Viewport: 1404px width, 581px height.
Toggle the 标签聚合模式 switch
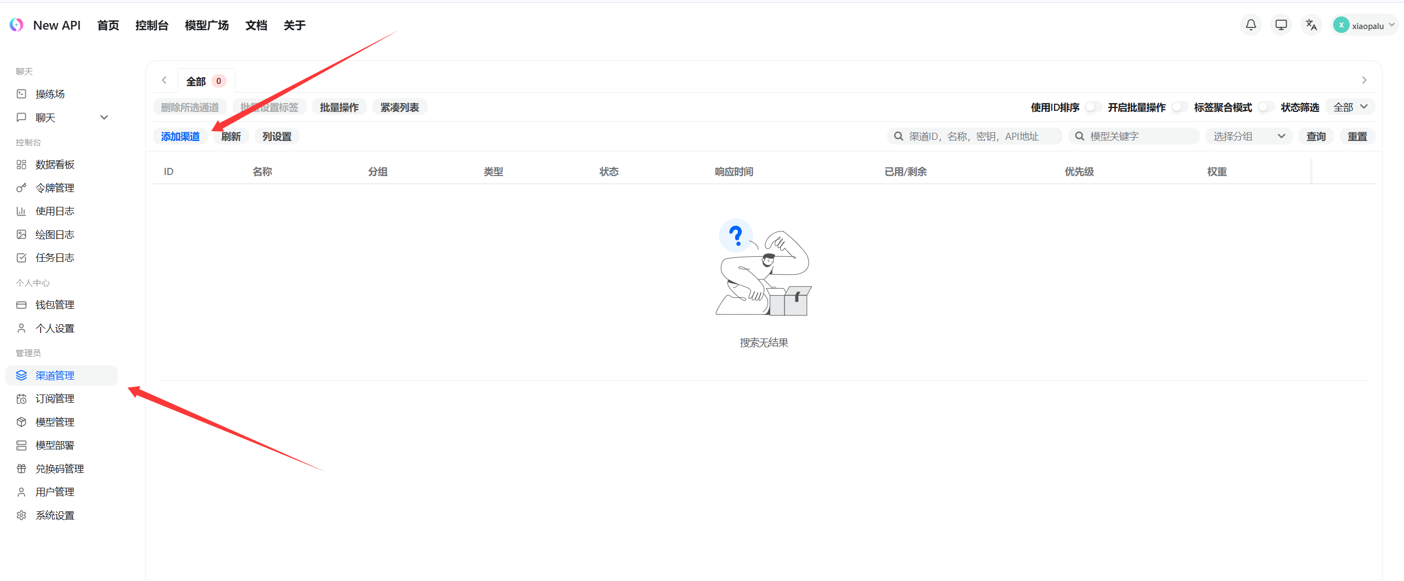(1265, 107)
